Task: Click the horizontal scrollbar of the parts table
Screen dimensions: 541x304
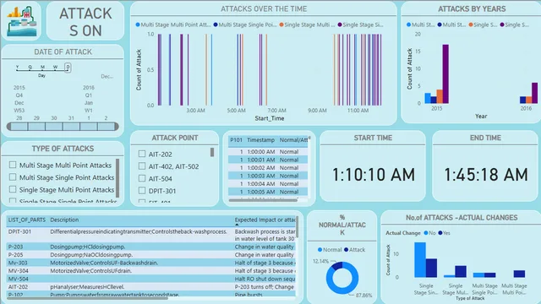Action: click(x=87, y=298)
